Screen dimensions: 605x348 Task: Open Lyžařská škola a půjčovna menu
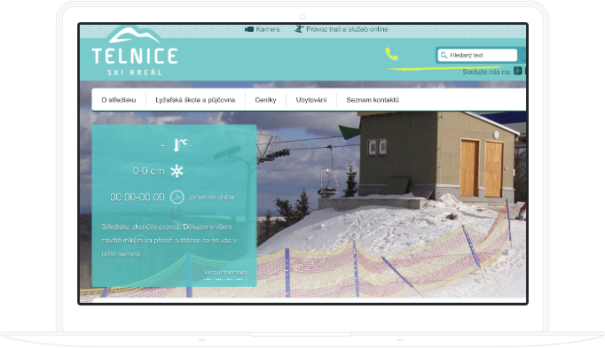[x=195, y=100]
